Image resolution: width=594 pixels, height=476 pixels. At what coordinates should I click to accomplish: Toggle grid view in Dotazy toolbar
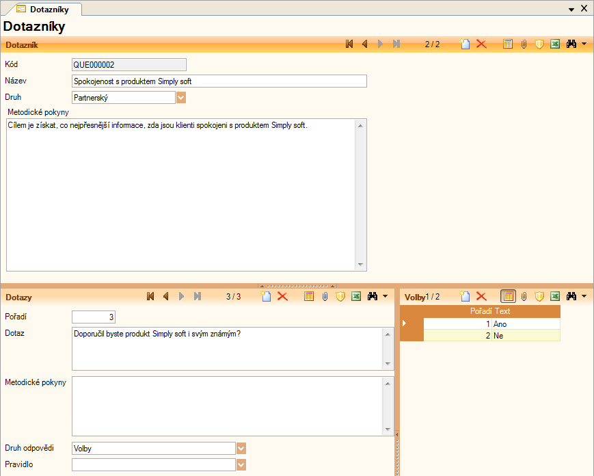point(309,296)
